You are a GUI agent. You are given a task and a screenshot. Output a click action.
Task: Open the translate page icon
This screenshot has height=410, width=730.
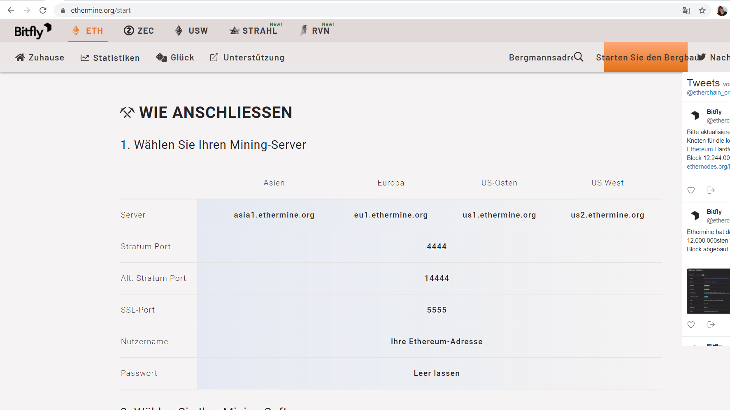(x=686, y=11)
